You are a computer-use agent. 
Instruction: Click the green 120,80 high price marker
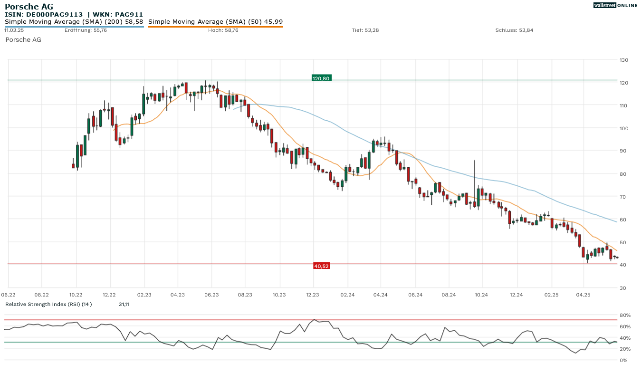click(321, 78)
